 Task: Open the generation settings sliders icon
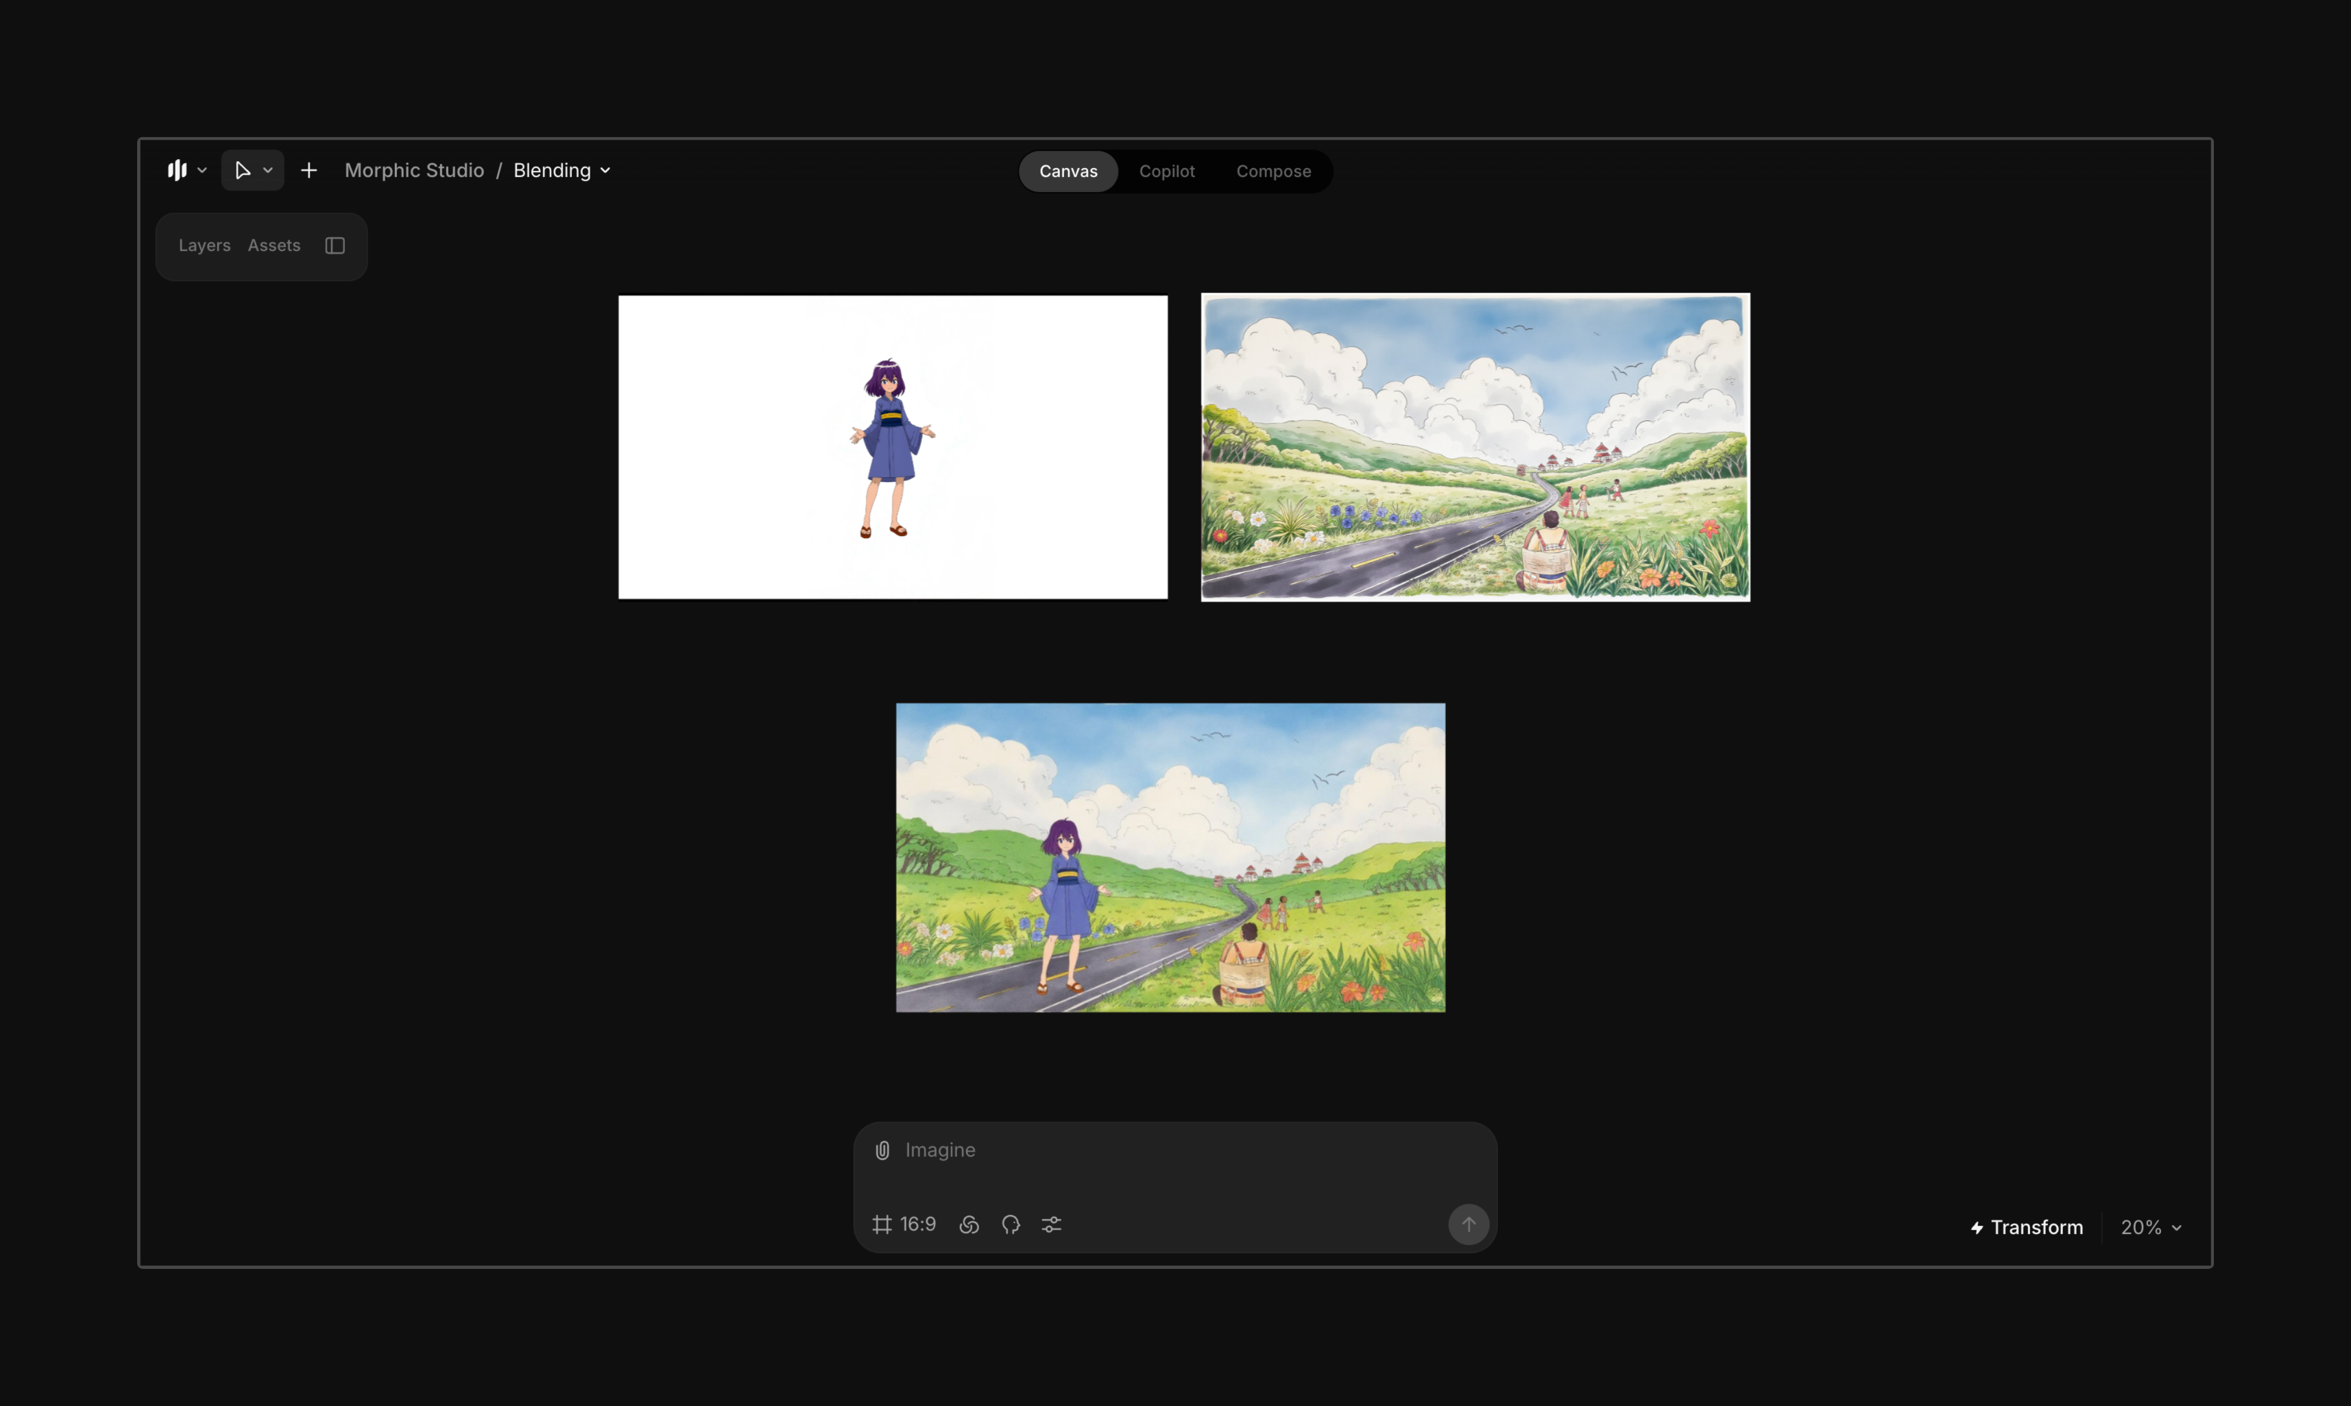1052,1225
